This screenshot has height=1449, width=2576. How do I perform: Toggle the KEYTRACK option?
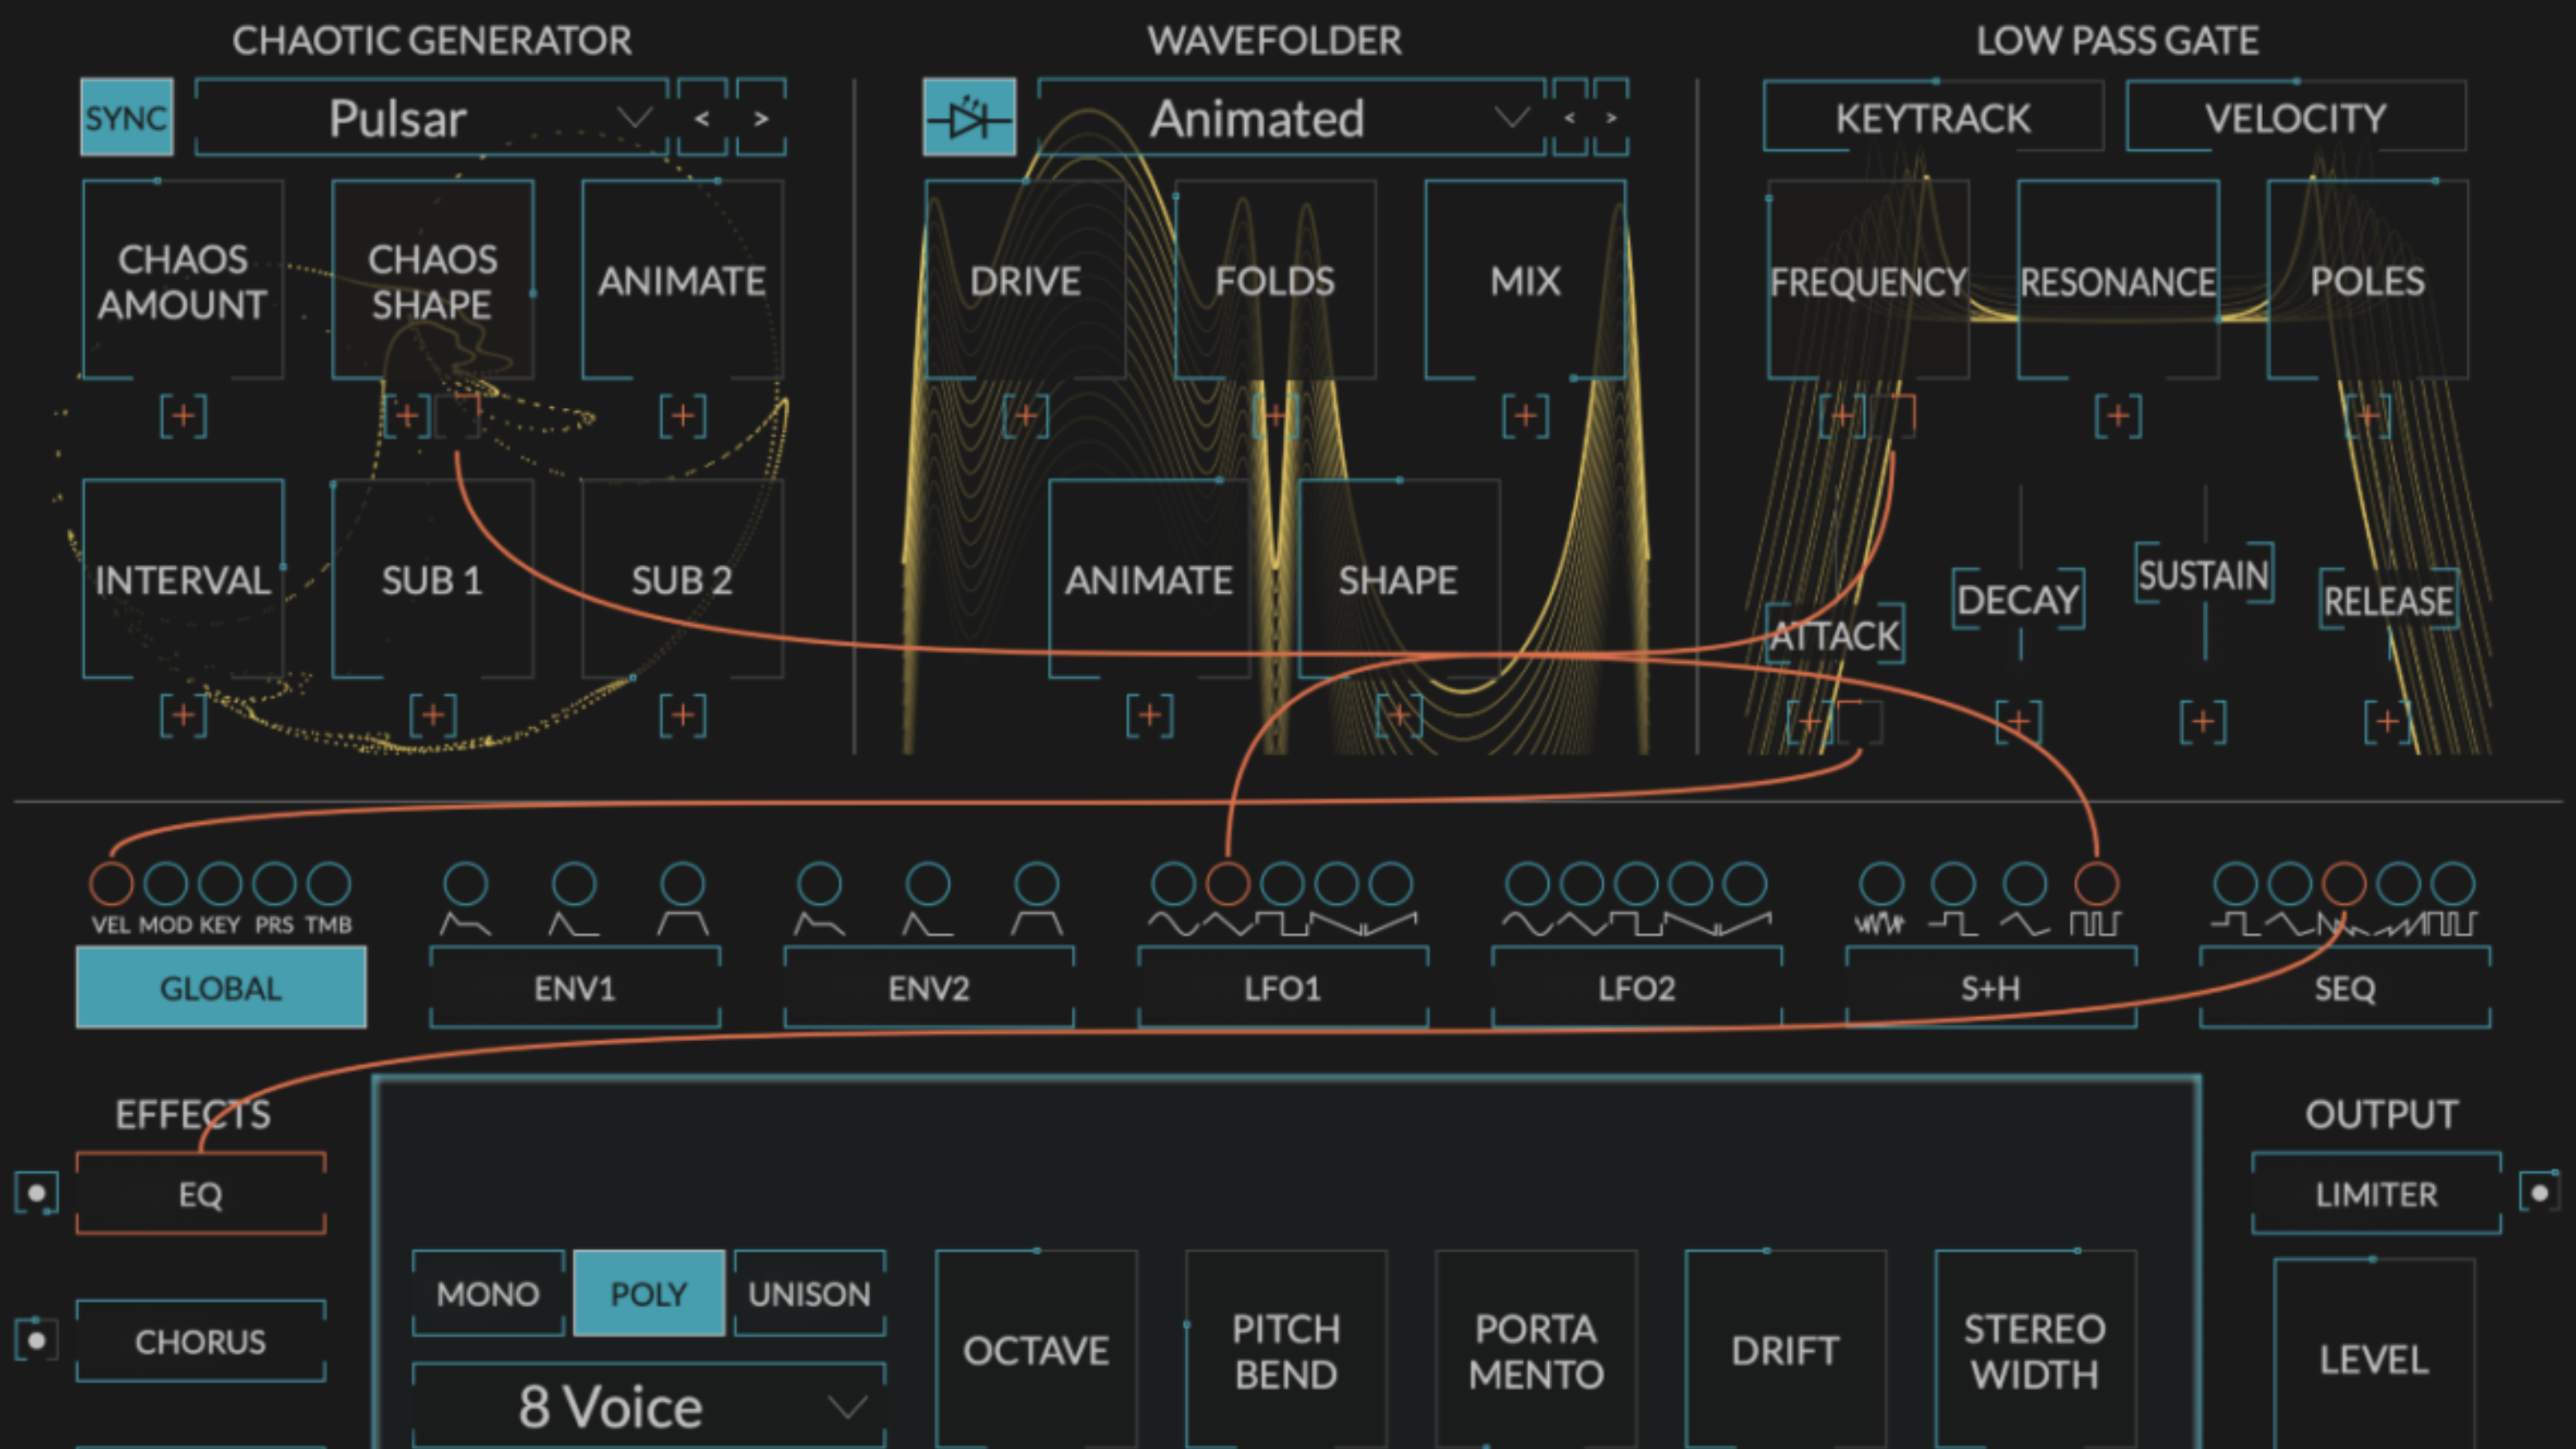click(x=1933, y=118)
